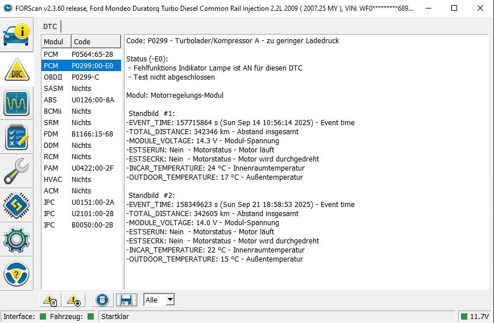
Task: Click the read DTC list toolbar button
Action: 50,300
